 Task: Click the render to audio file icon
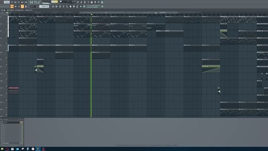[95, 2]
